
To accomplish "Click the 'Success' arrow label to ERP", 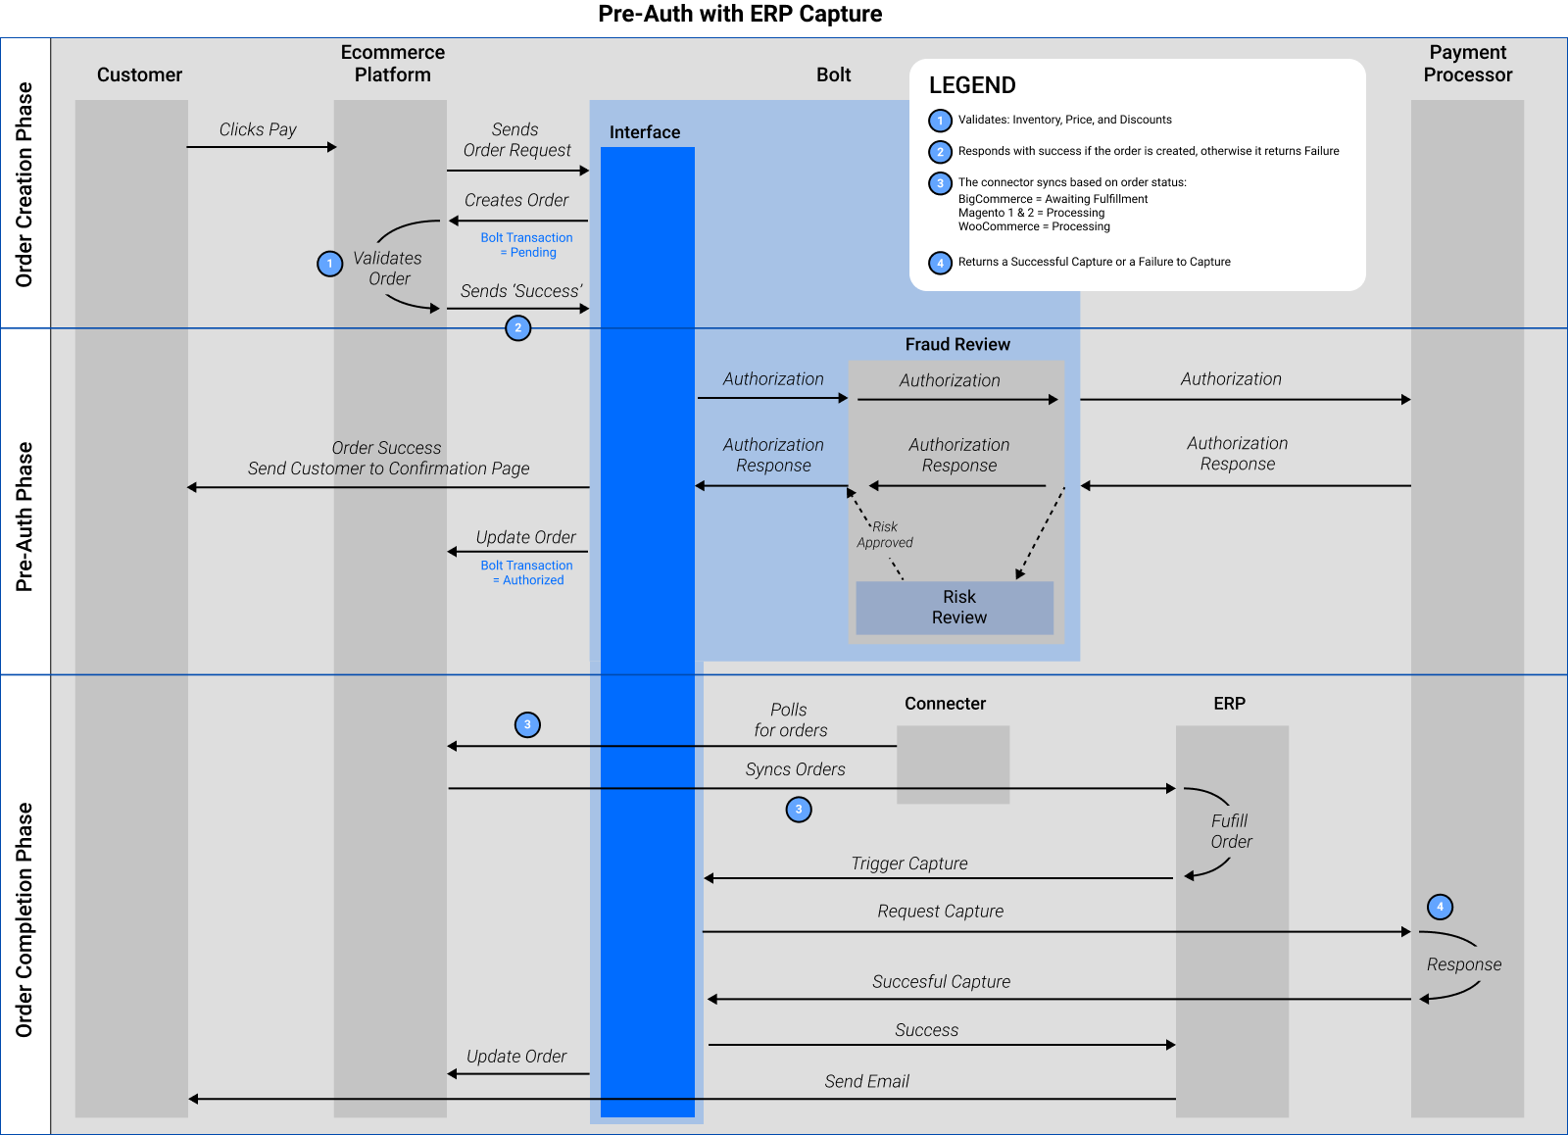I will point(926,1030).
